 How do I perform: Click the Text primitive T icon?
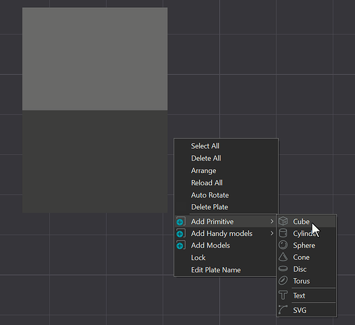[283, 295]
